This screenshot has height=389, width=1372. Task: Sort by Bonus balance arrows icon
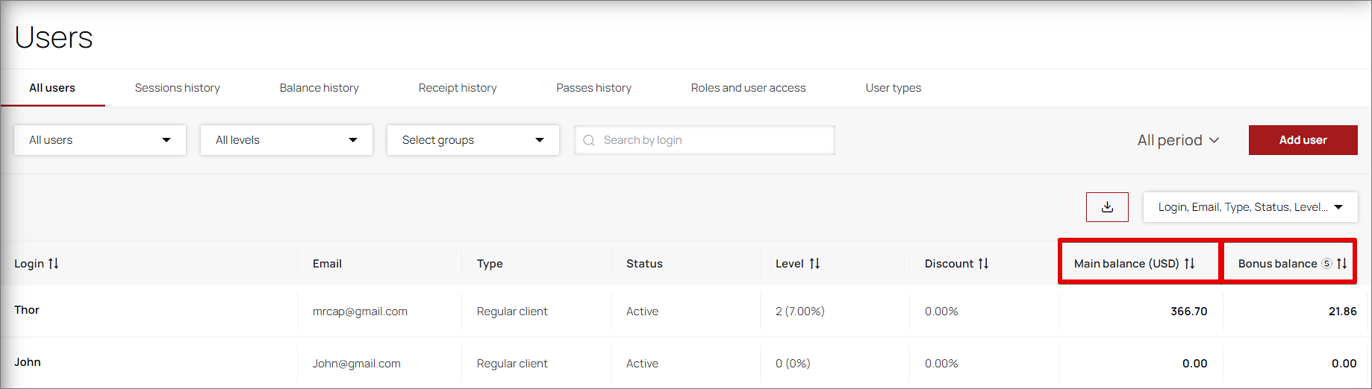1341,264
